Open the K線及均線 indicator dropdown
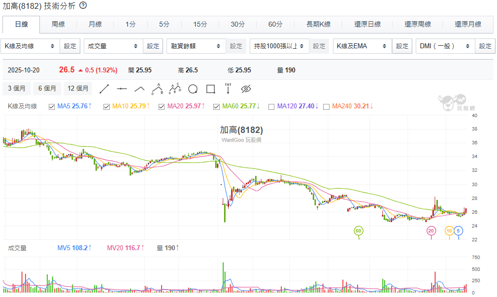The height and width of the screenshot is (297, 497). (x=30, y=46)
